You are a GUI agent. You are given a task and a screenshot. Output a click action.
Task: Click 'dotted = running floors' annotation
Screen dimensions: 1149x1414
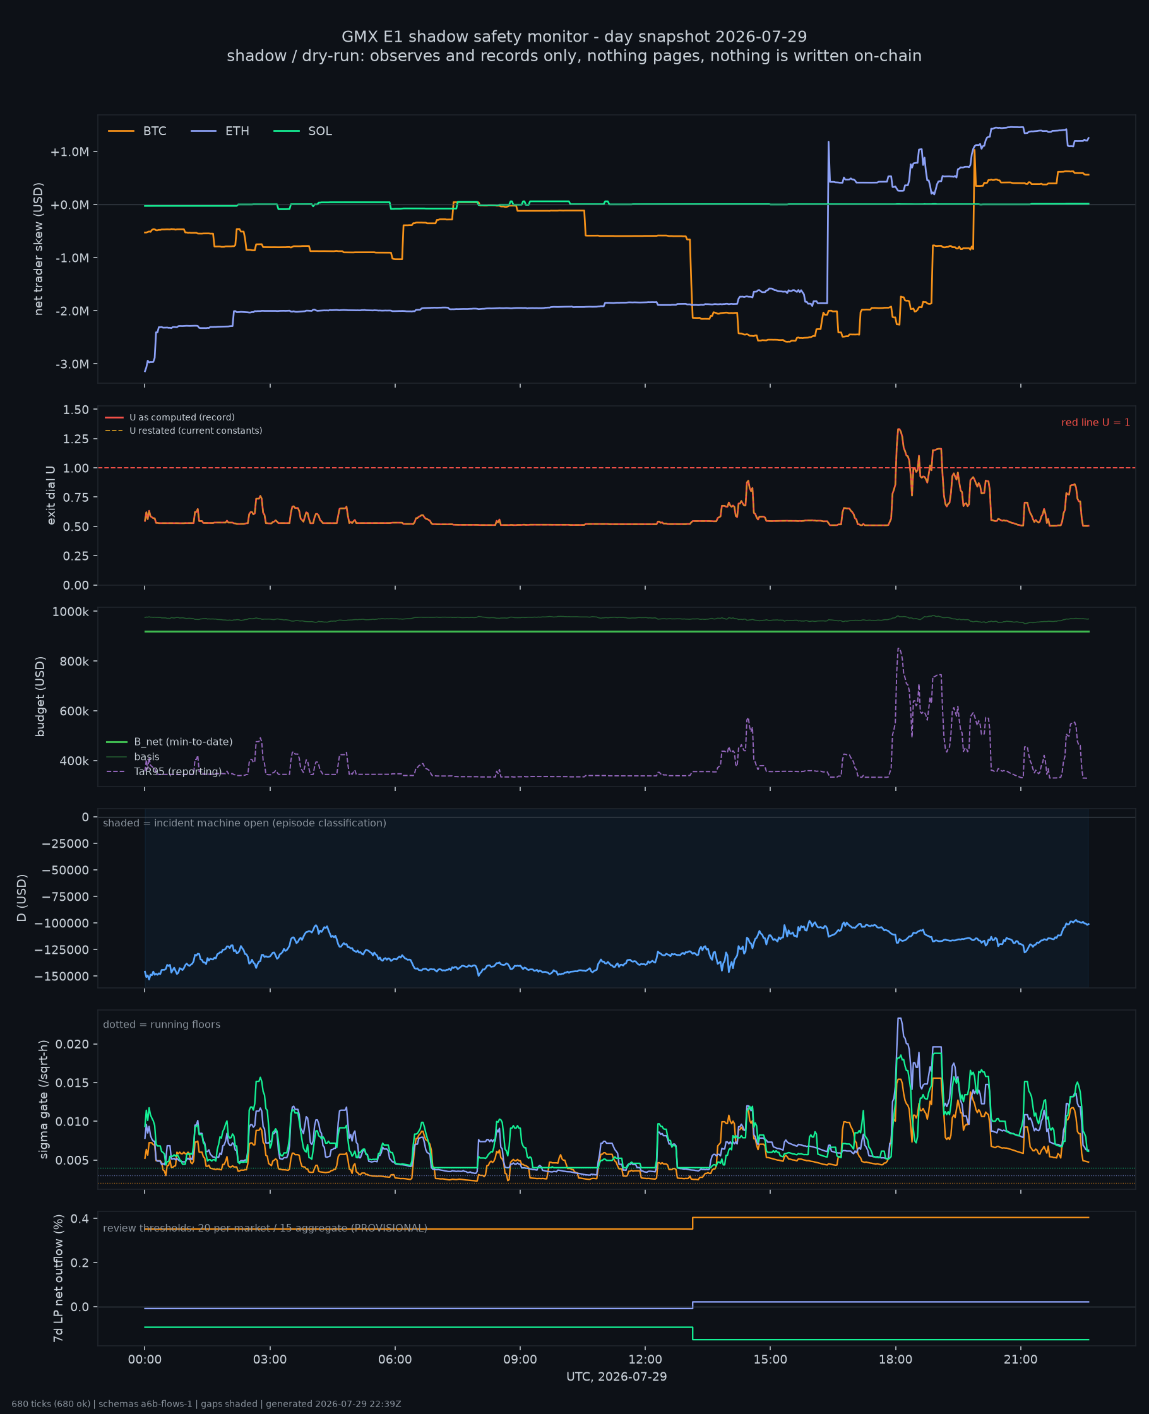[162, 1025]
